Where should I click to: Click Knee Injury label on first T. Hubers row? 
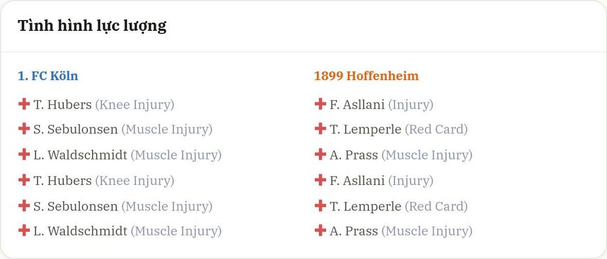135,105
